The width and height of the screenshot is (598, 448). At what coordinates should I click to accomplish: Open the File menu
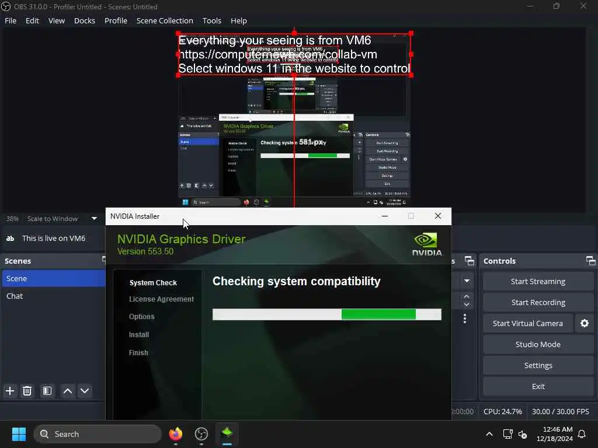[11, 20]
